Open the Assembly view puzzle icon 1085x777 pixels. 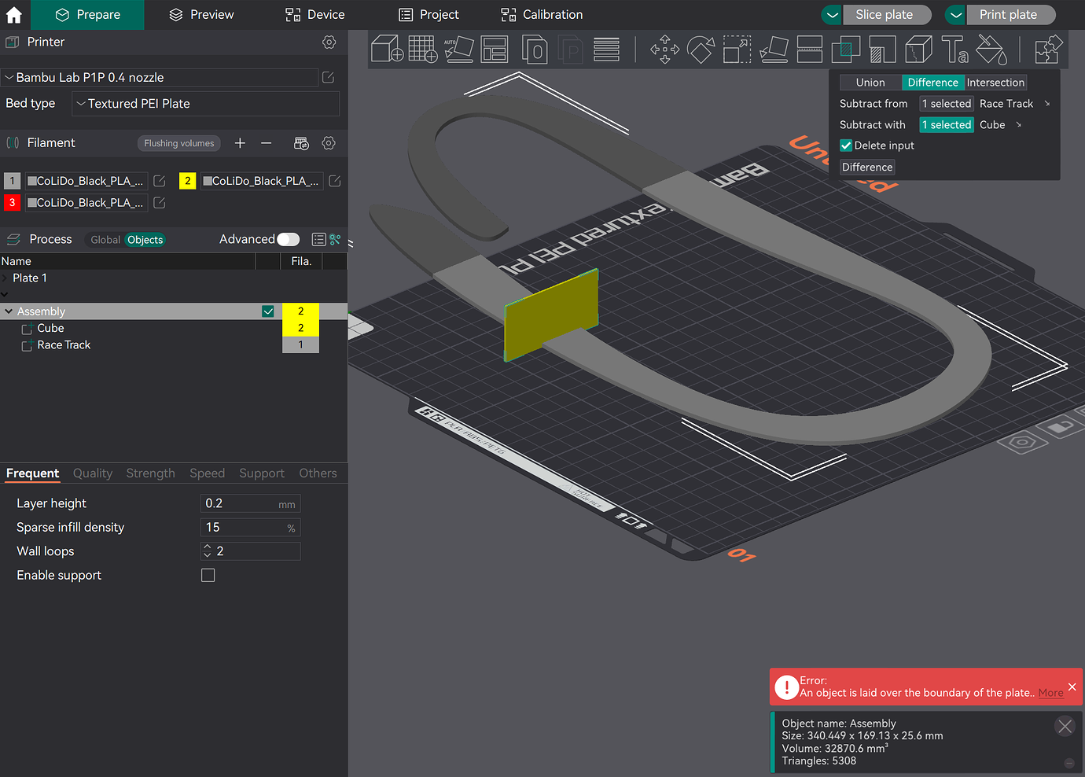(x=1048, y=50)
